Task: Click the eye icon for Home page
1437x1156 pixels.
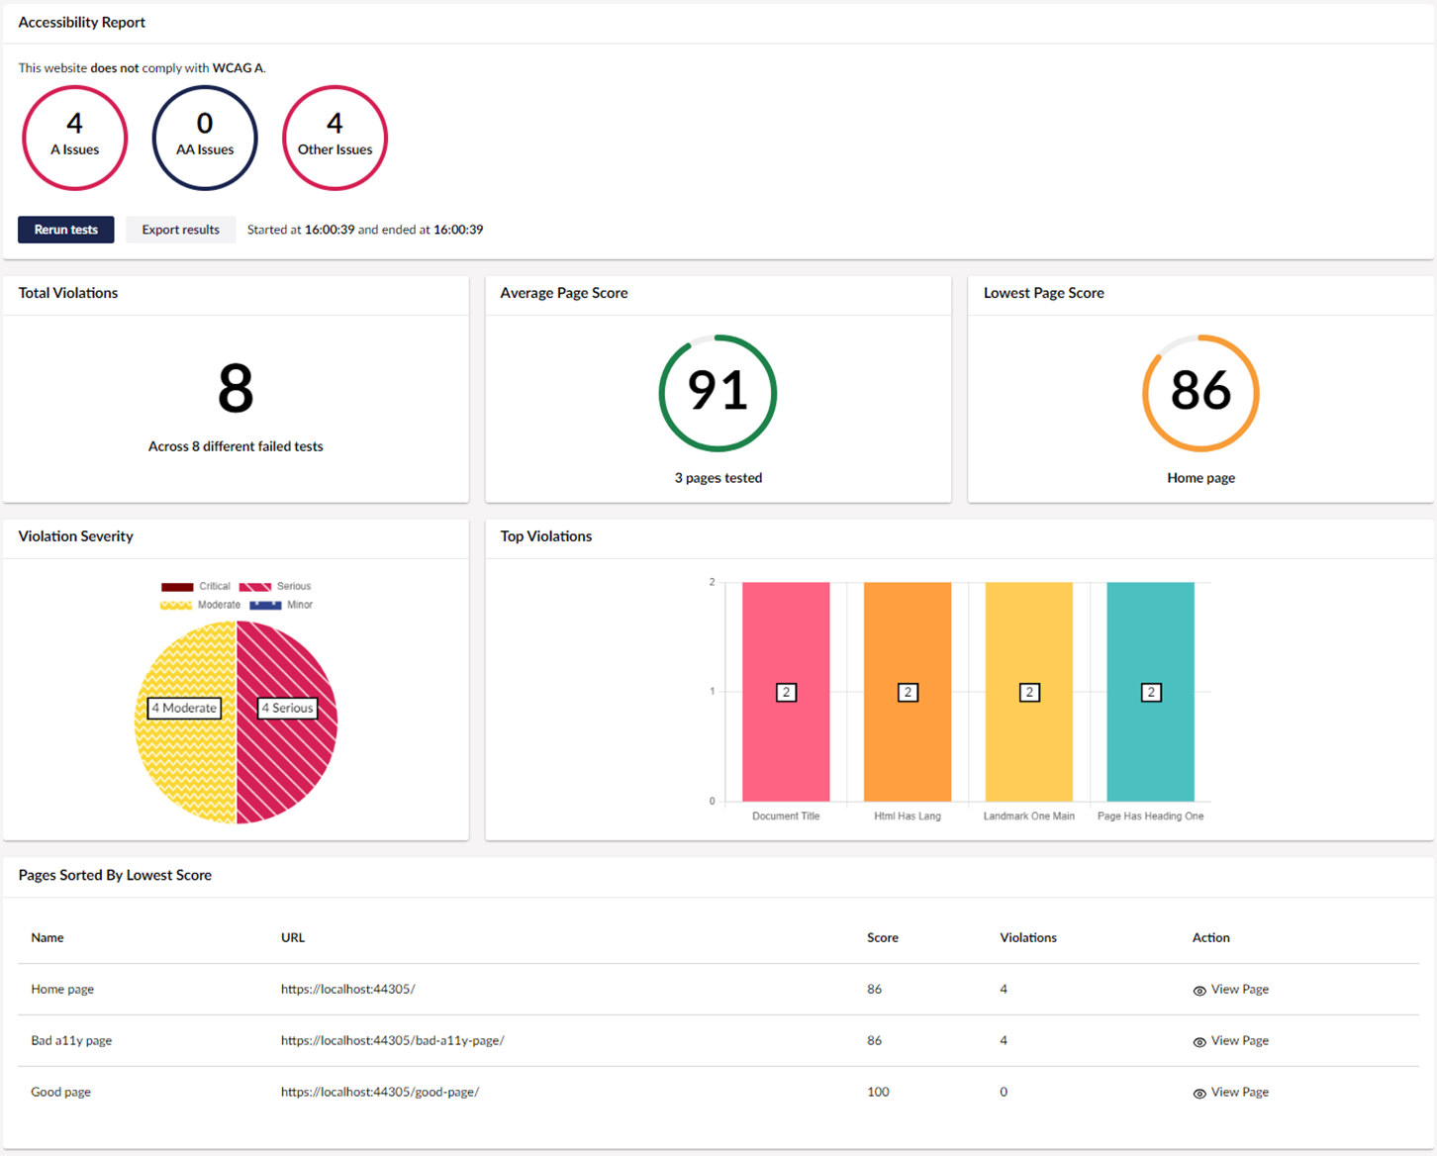Action: (1199, 991)
